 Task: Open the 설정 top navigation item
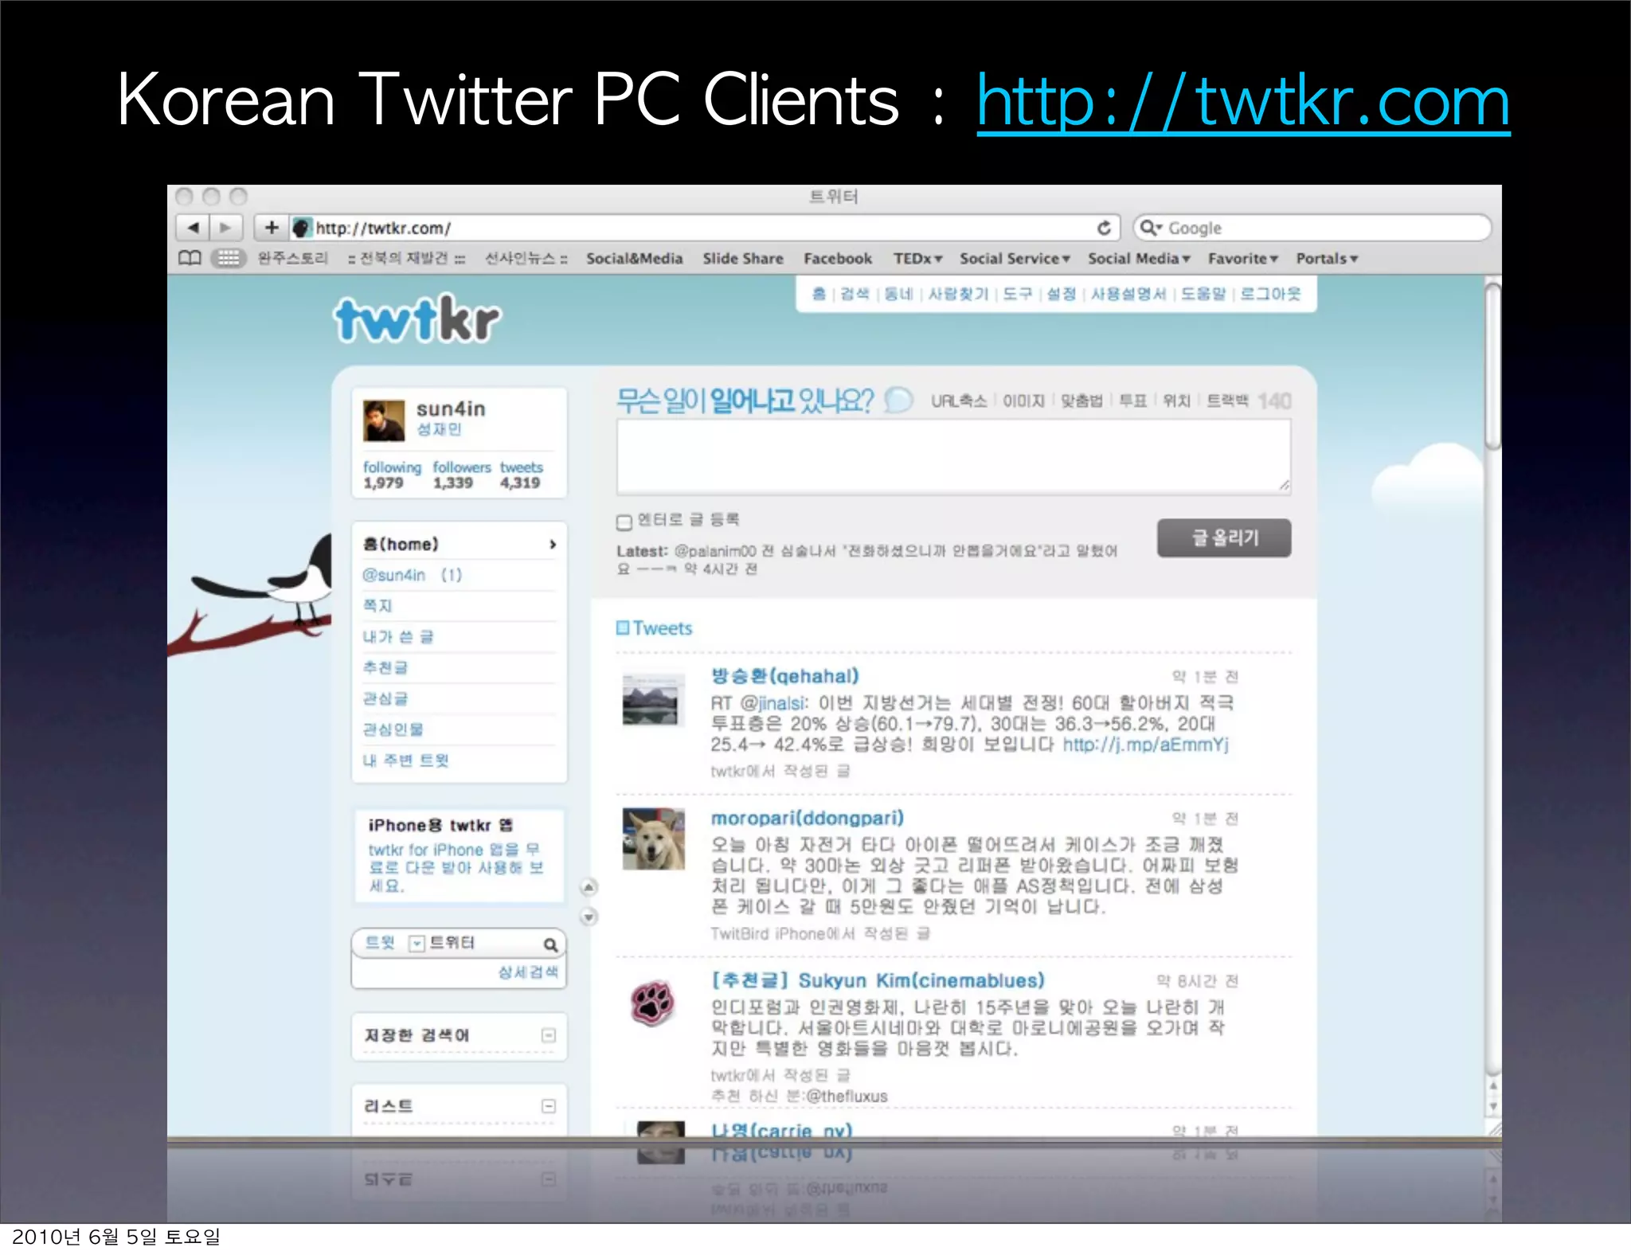[1061, 294]
